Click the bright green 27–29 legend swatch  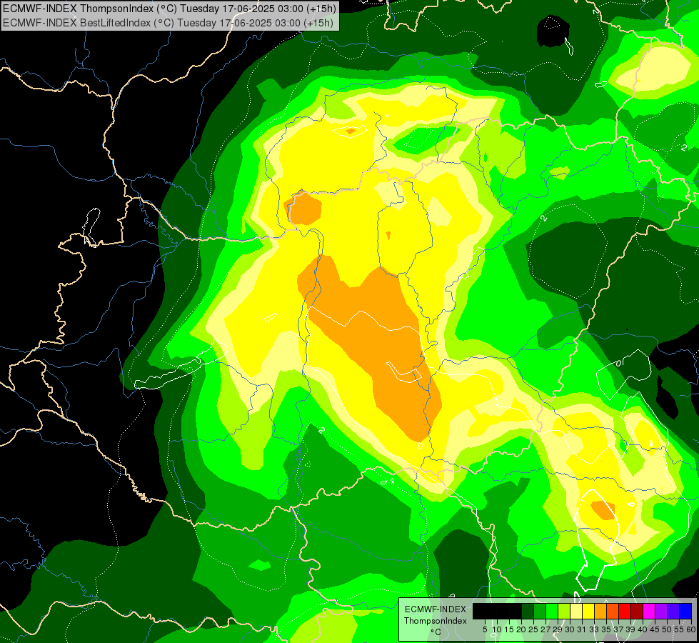point(552,611)
